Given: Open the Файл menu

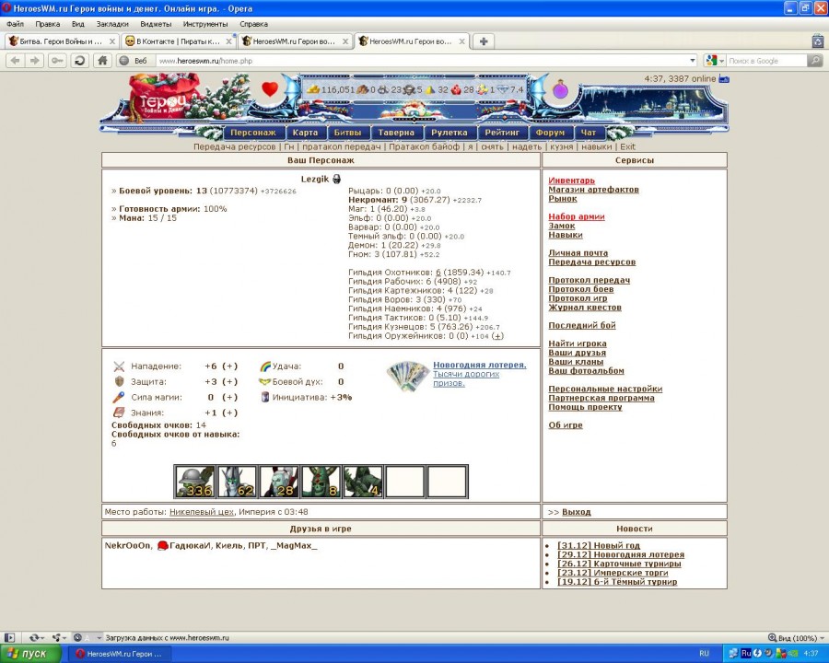Looking at the screenshot, I should tap(16, 24).
